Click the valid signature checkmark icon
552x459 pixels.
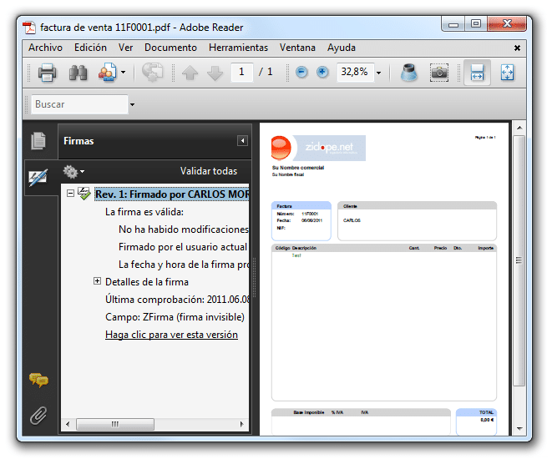coord(84,193)
